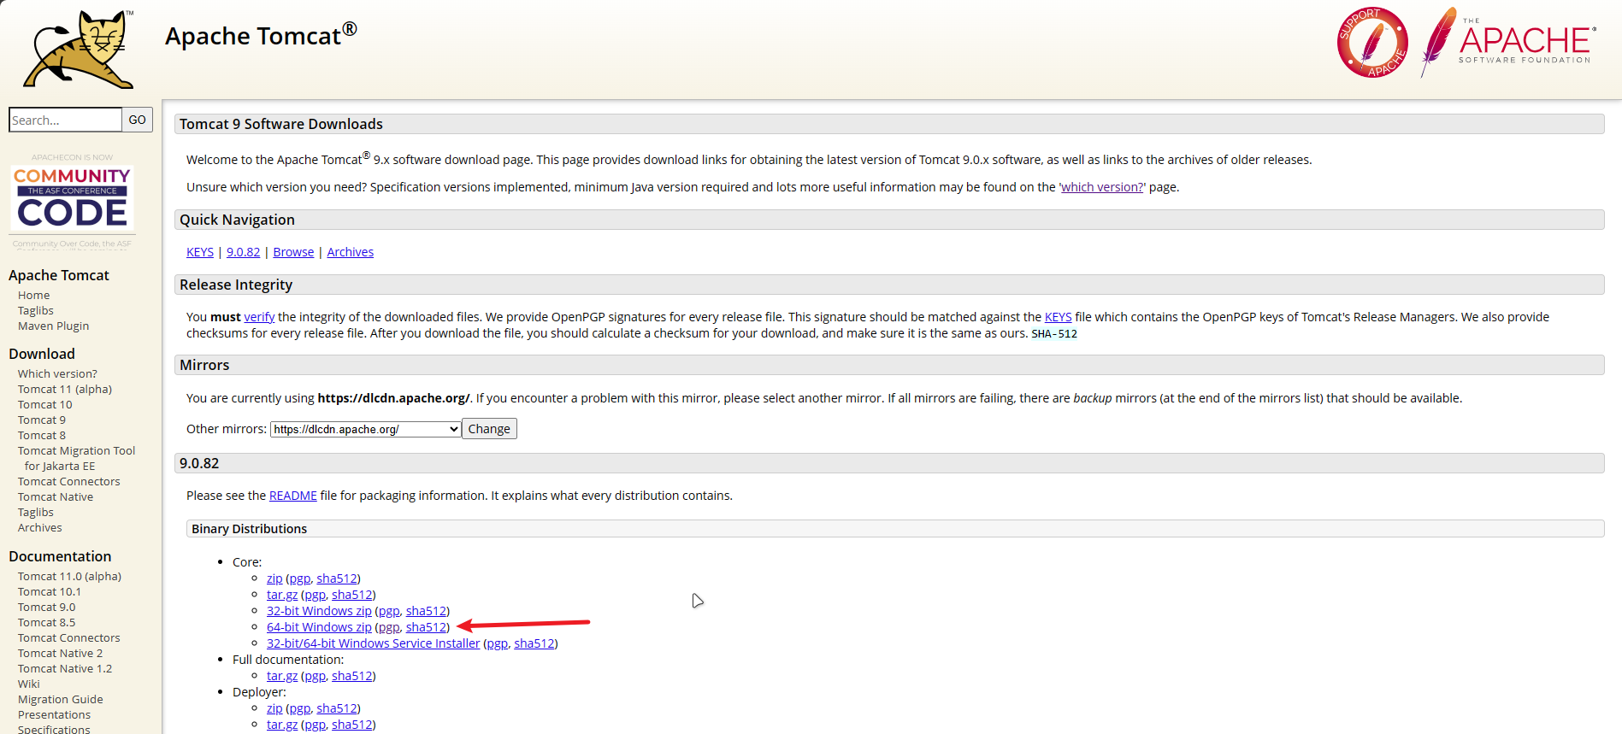The image size is (1622, 734).
Task: Download 32-bit/64-bit Windows Service Installer
Action: [x=373, y=643]
